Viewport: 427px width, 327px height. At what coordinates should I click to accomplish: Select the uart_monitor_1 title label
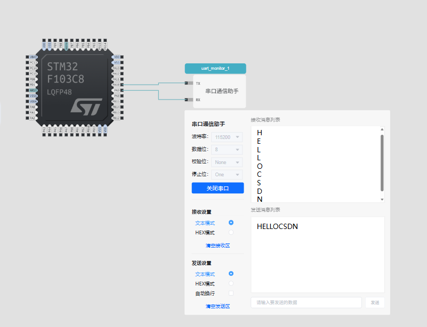[x=215, y=69]
